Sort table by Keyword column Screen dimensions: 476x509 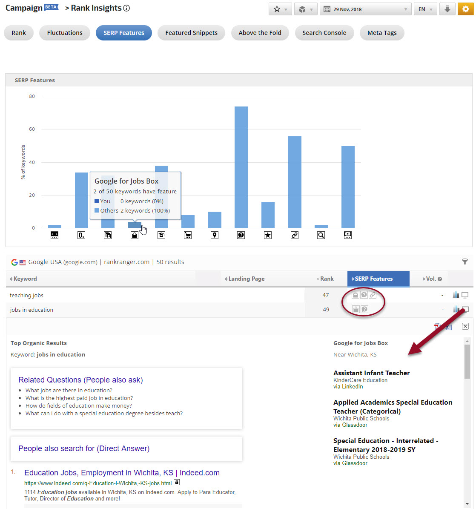click(23, 279)
